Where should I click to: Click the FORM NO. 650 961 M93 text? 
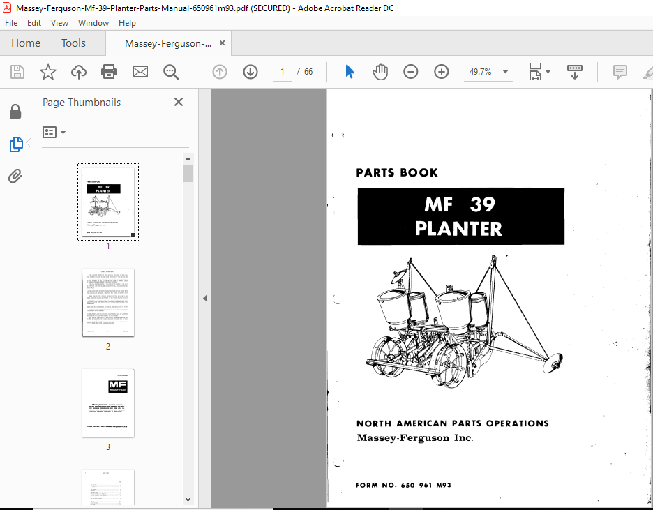[403, 485]
